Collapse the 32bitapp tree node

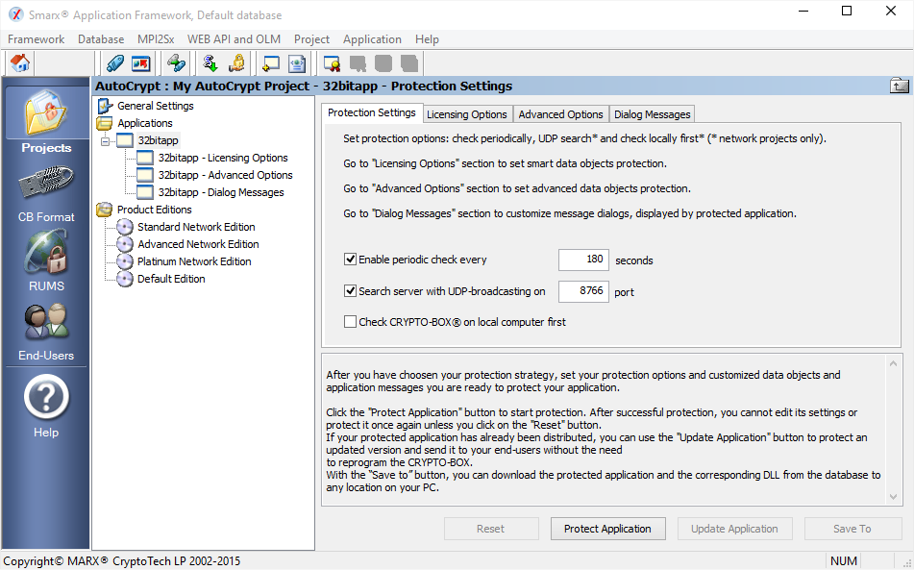point(105,141)
